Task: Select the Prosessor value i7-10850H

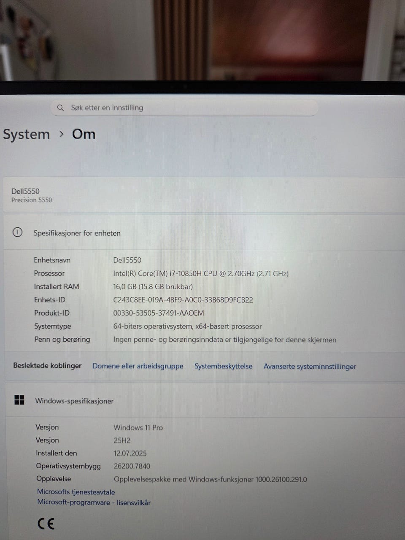Action: [201, 273]
